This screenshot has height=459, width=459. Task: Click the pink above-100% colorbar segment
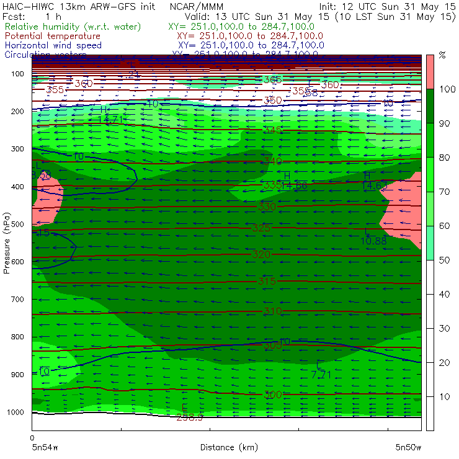pos(430,72)
